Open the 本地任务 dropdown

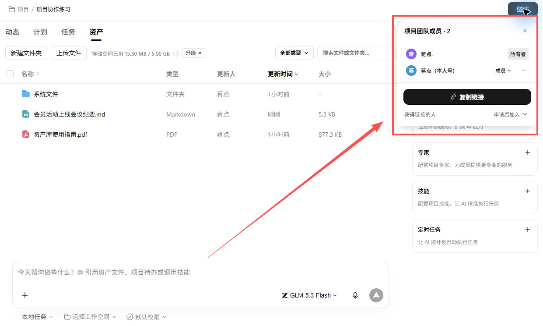[x=38, y=316]
